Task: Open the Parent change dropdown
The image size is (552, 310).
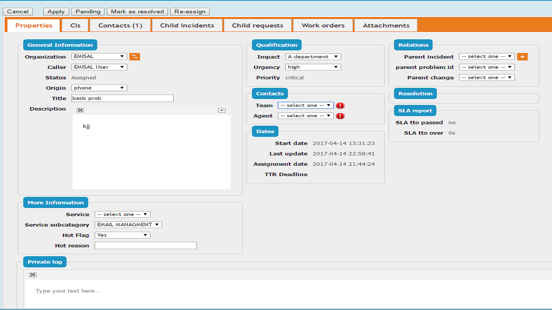Action: click(x=487, y=77)
